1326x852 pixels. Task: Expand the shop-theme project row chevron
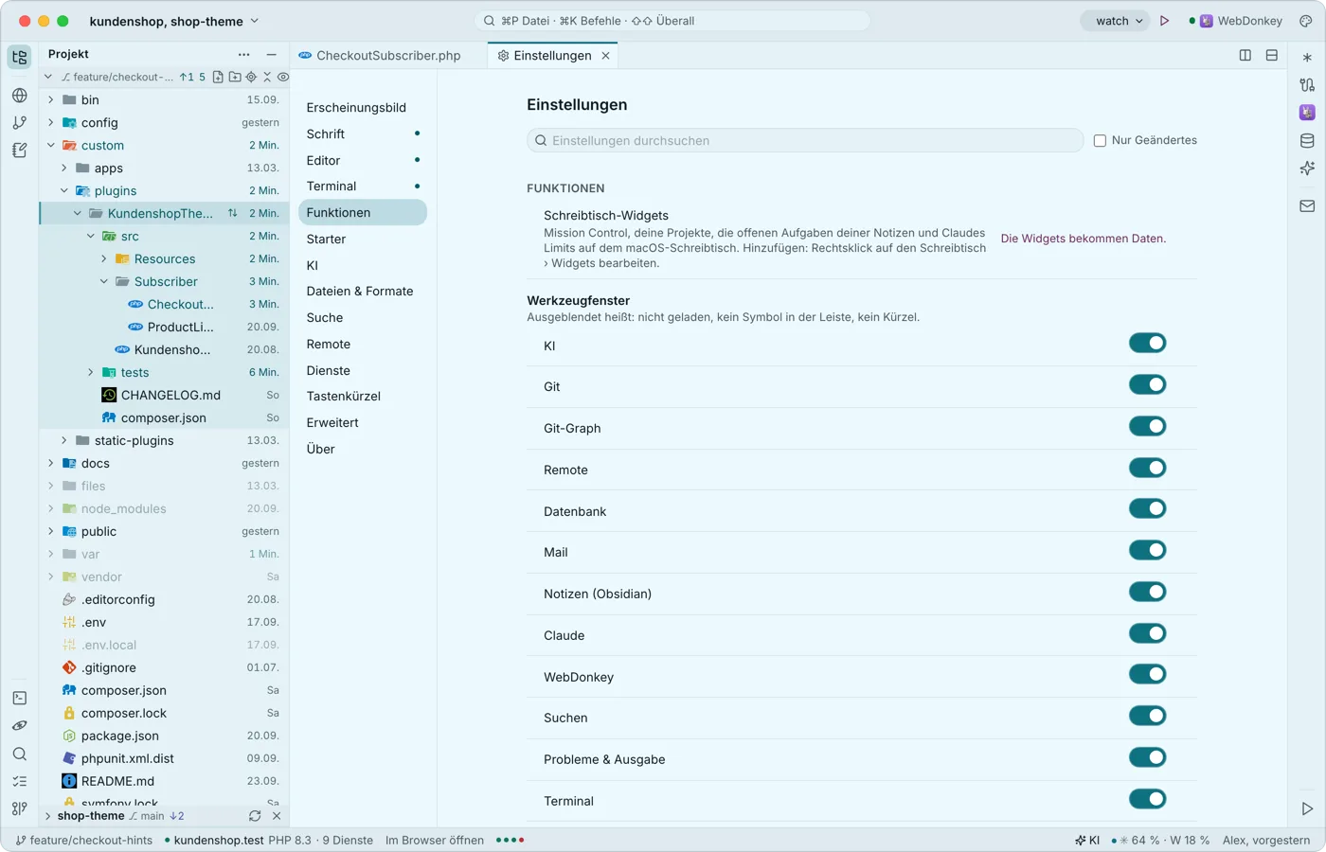click(48, 816)
